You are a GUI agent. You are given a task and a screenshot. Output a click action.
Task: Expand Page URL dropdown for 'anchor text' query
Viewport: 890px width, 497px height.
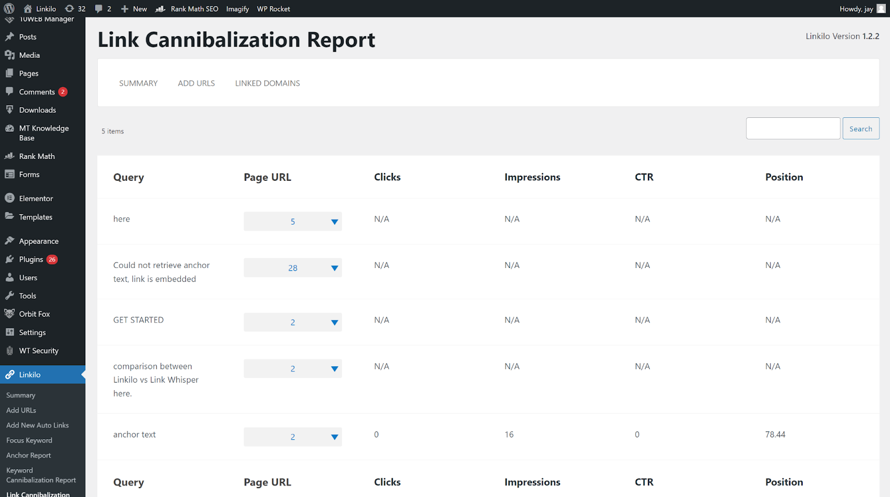click(293, 437)
